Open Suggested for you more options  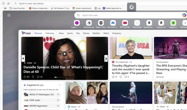tap(59, 85)
